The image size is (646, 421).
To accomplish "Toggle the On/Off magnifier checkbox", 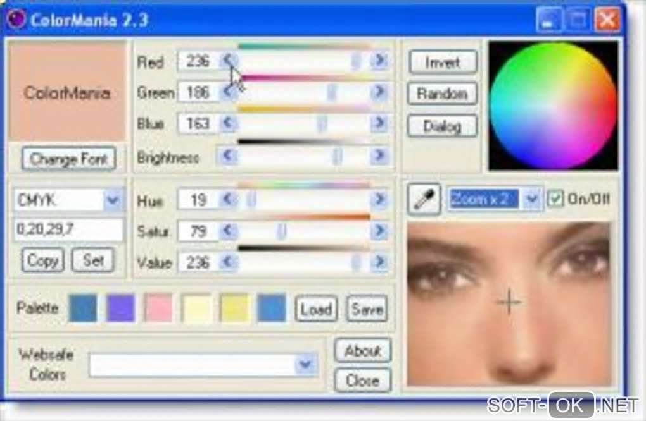I will coord(555,199).
